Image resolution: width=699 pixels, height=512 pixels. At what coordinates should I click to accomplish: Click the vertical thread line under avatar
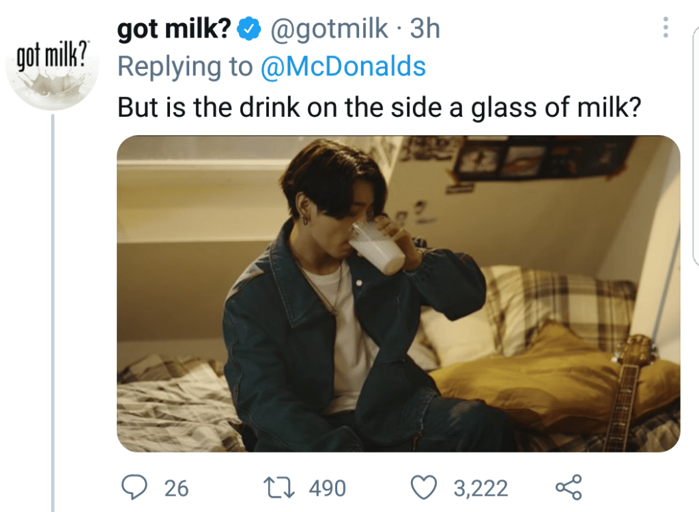pos(53,307)
